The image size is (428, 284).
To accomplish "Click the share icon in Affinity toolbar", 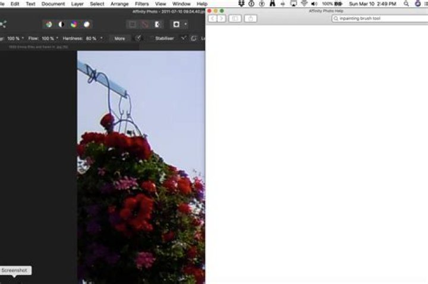I will (x=2, y=24).
